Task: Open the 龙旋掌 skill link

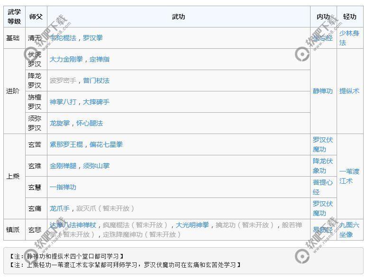Action: tap(60, 123)
